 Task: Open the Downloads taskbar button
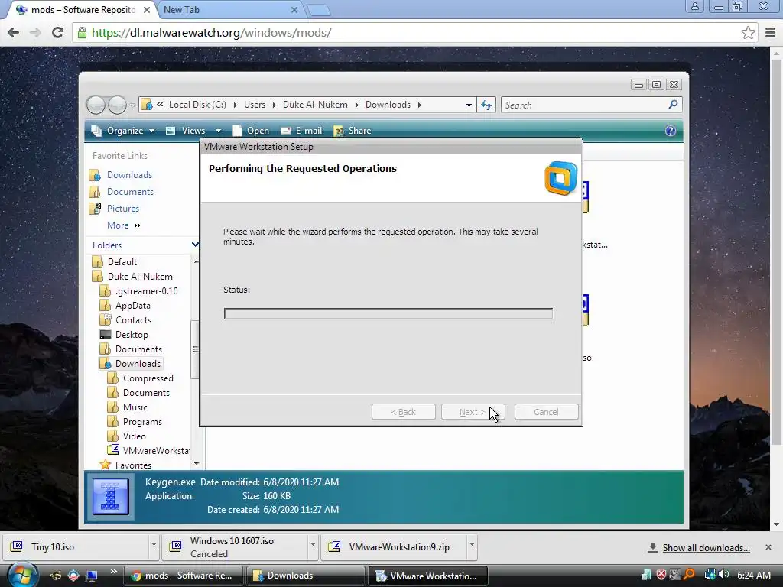[x=304, y=576]
